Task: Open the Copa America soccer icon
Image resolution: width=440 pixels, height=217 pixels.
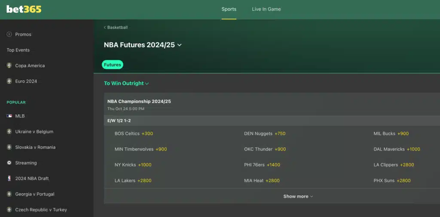Action: pyautogui.click(x=9, y=66)
